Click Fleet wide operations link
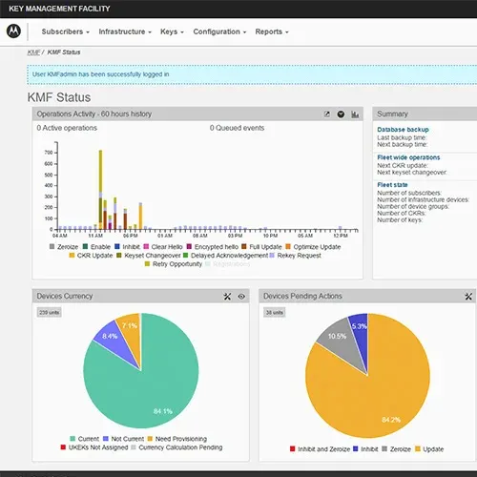The height and width of the screenshot is (477, 477). (x=408, y=157)
